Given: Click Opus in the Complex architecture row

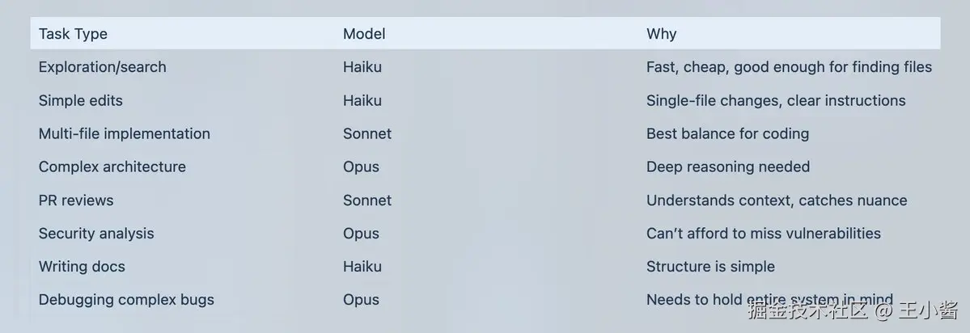Looking at the screenshot, I should click(x=362, y=166).
